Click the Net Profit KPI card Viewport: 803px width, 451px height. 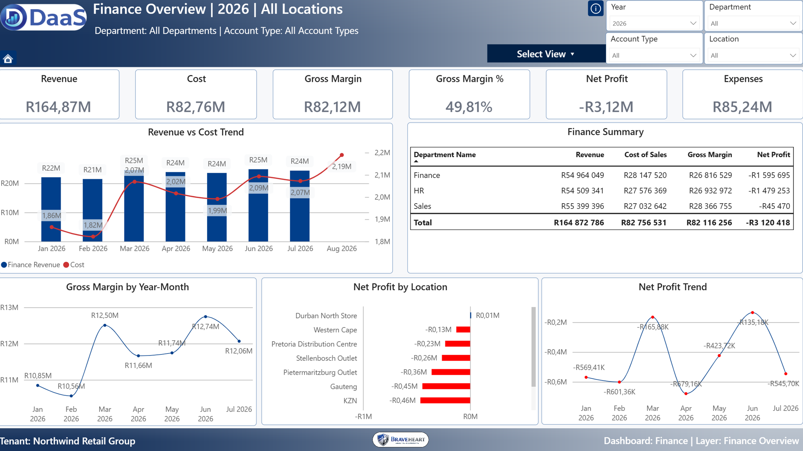pos(606,95)
